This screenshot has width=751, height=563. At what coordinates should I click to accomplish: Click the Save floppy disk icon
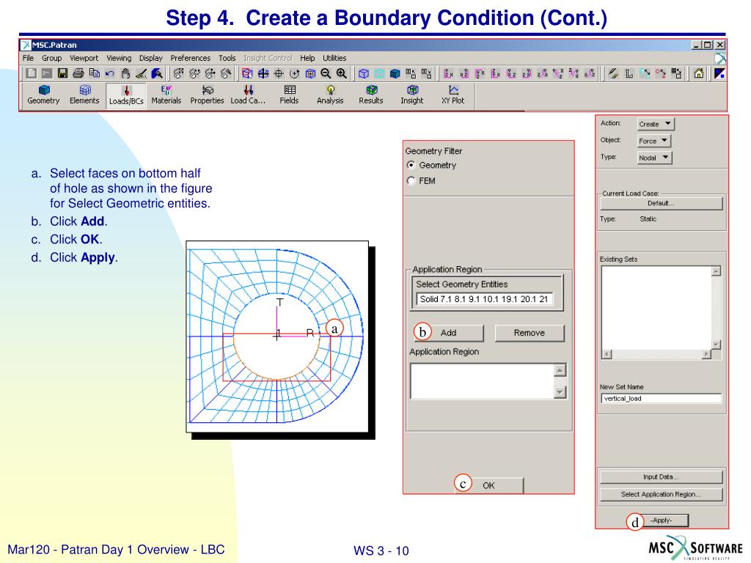[x=62, y=73]
